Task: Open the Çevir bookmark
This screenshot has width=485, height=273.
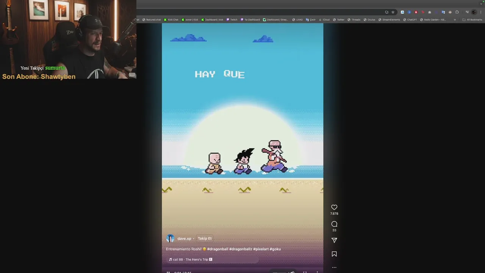Action: click(x=311, y=20)
